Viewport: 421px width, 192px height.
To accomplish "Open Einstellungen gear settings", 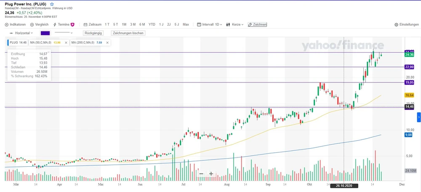I will click(397, 25).
